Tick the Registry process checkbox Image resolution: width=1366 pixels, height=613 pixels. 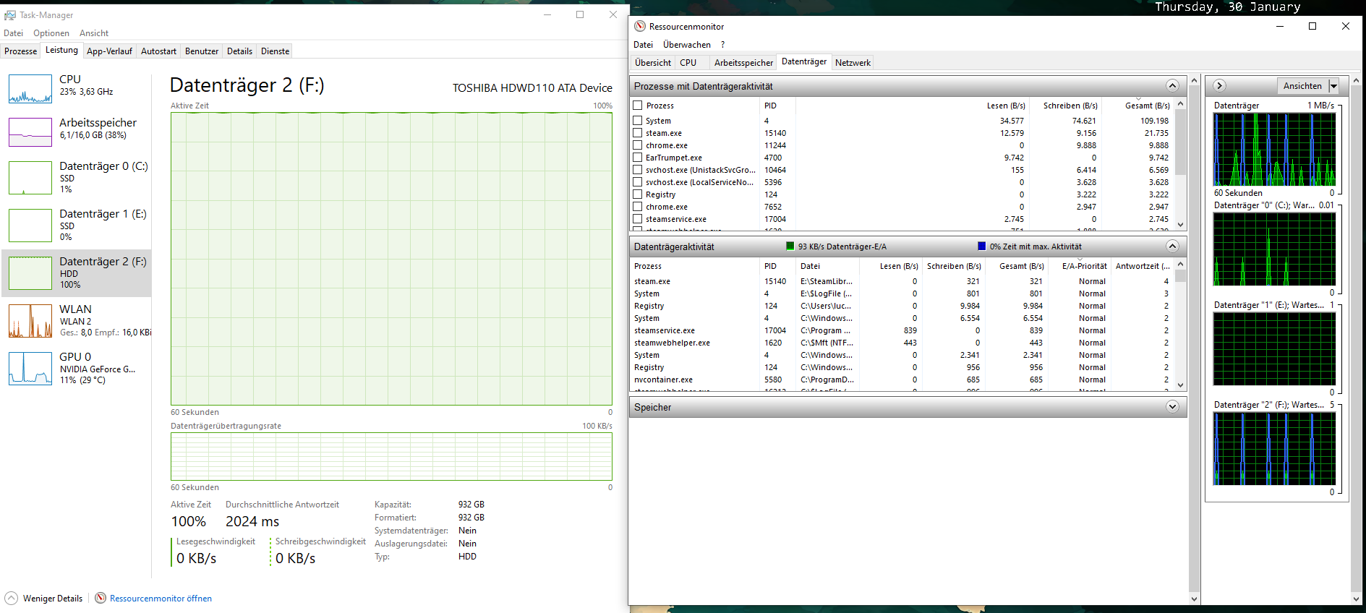[x=638, y=194]
